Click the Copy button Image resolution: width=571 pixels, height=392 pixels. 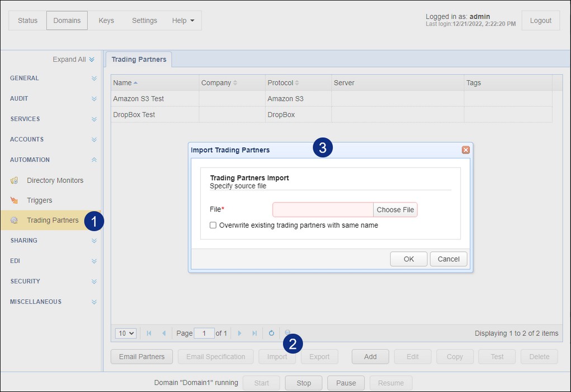(x=455, y=357)
